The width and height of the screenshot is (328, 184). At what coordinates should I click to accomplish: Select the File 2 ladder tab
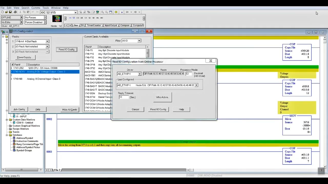[57, 170]
